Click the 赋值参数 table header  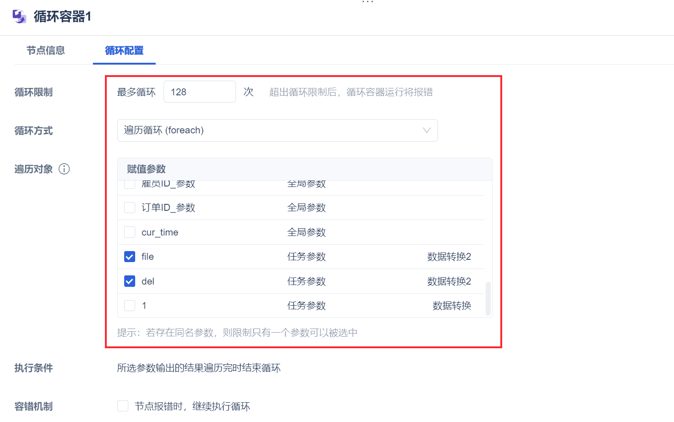click(x=146, y=169)
